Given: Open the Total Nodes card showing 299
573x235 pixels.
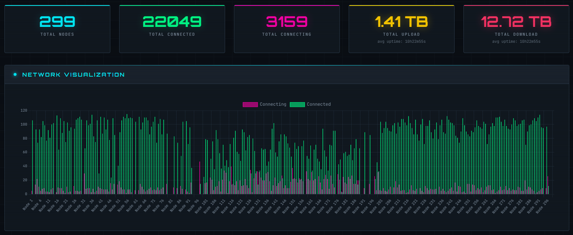Looking at the screenshot, I should [57, 29].
